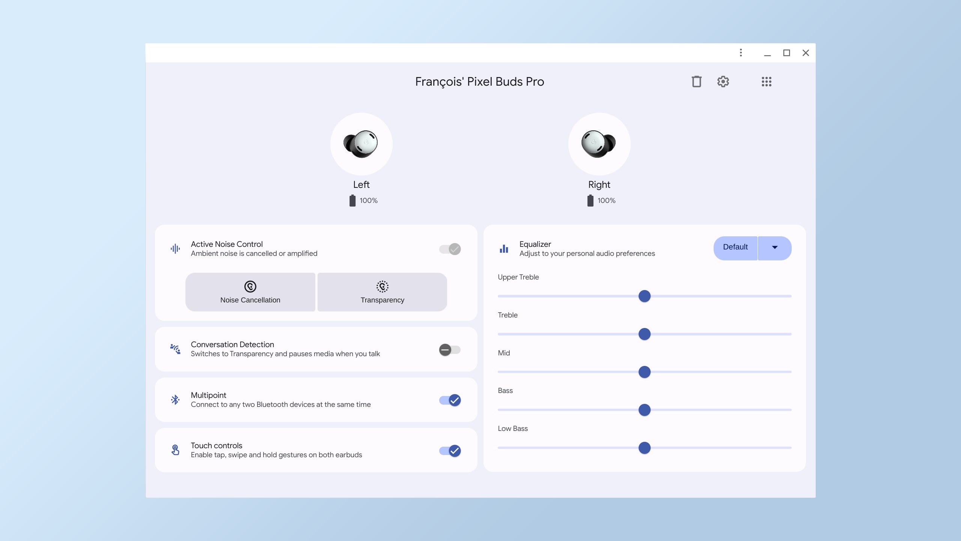This screenshot has height=541, width=961.
Task: Drag the Low Bass equalizer slider
Action: click(645, 448)
